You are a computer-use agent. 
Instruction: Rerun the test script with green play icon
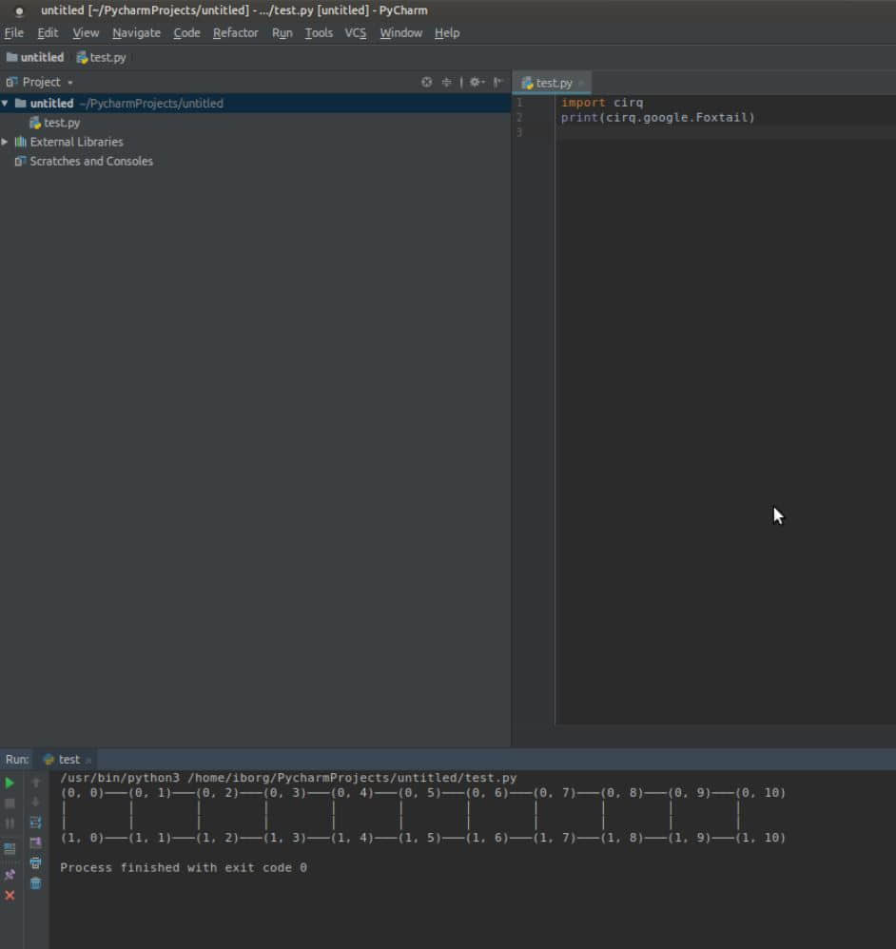click(10, 783)
